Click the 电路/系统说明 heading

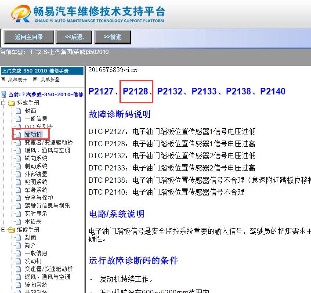(117, 214)
